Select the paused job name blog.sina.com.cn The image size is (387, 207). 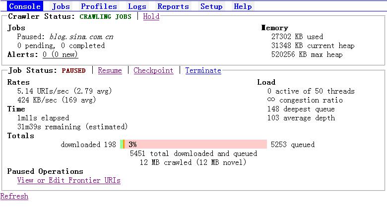tap(81, 37)
